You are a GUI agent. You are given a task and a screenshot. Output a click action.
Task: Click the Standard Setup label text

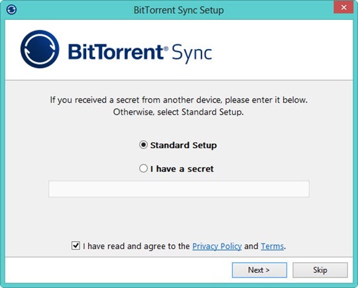click(x=184, y=145)
